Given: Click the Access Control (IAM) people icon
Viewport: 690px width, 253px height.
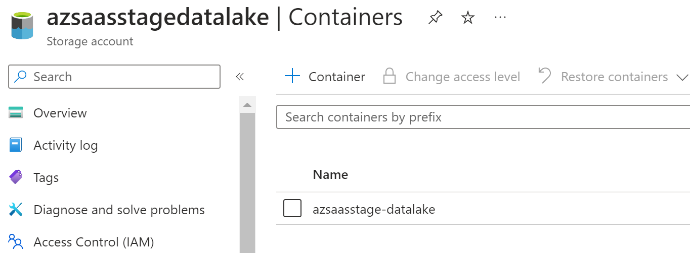Looking at the screenshot, I should tap(16, 242).
